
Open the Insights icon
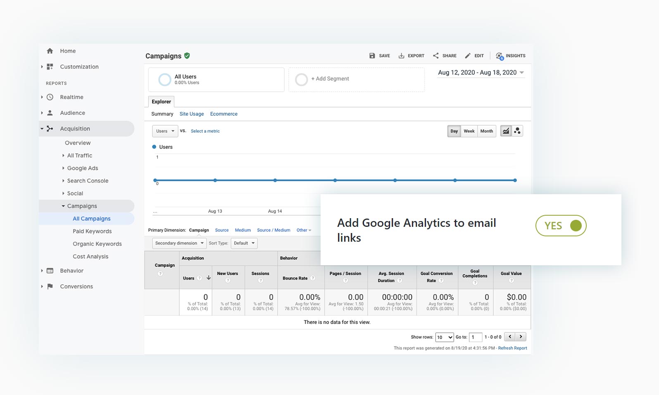[x=500, y=56]
